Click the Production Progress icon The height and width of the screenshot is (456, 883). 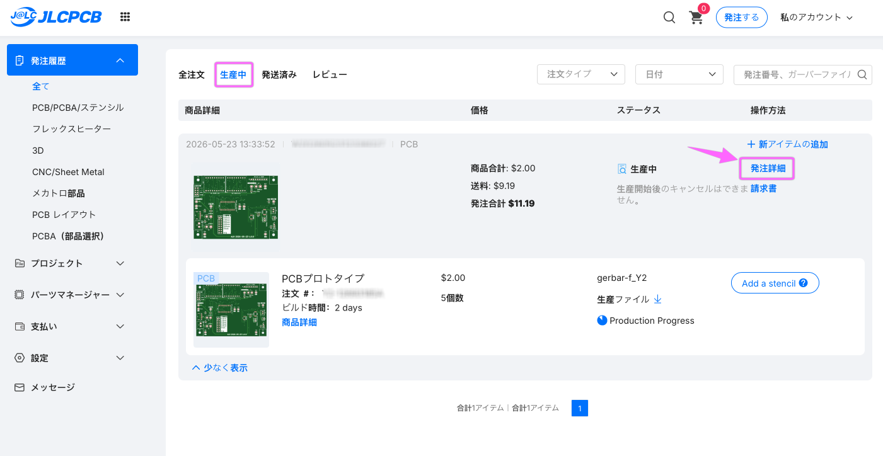click(x=602, y=321)
